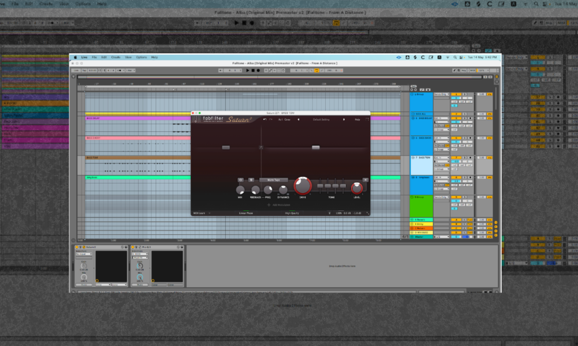Open the Options menu in menu bar

point(141,57)
